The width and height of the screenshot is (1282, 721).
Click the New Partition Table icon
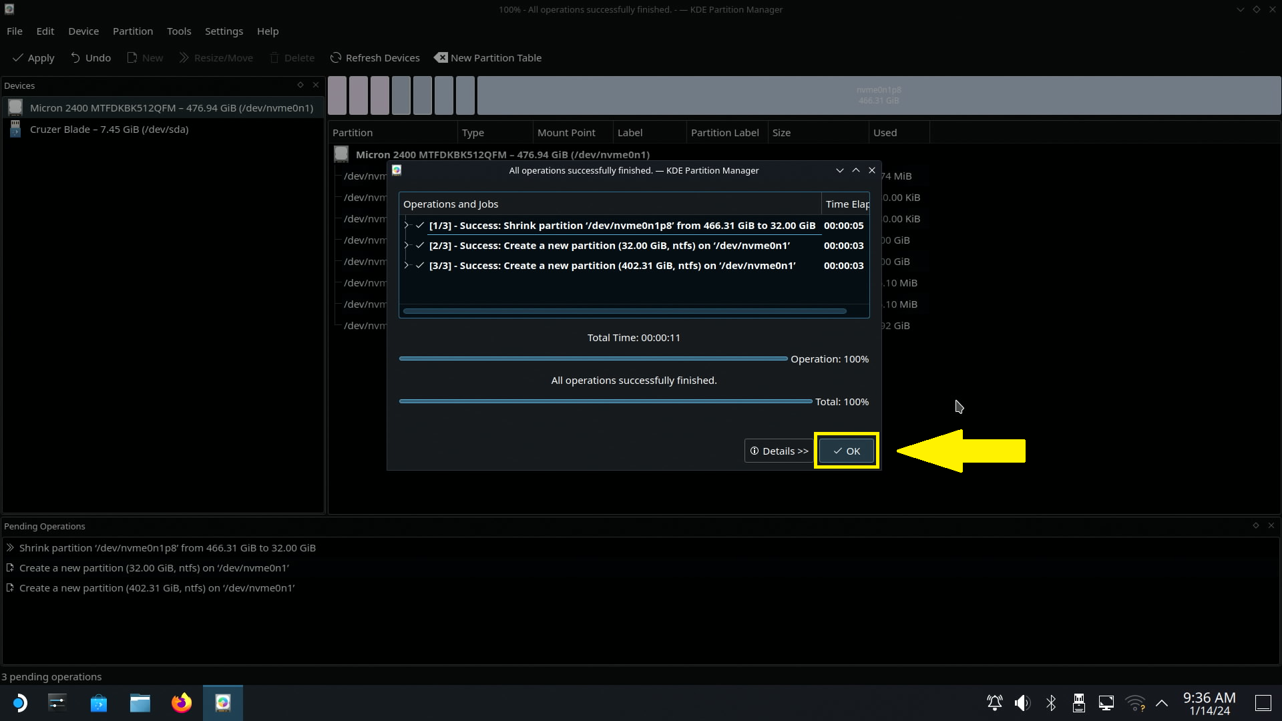441,58
